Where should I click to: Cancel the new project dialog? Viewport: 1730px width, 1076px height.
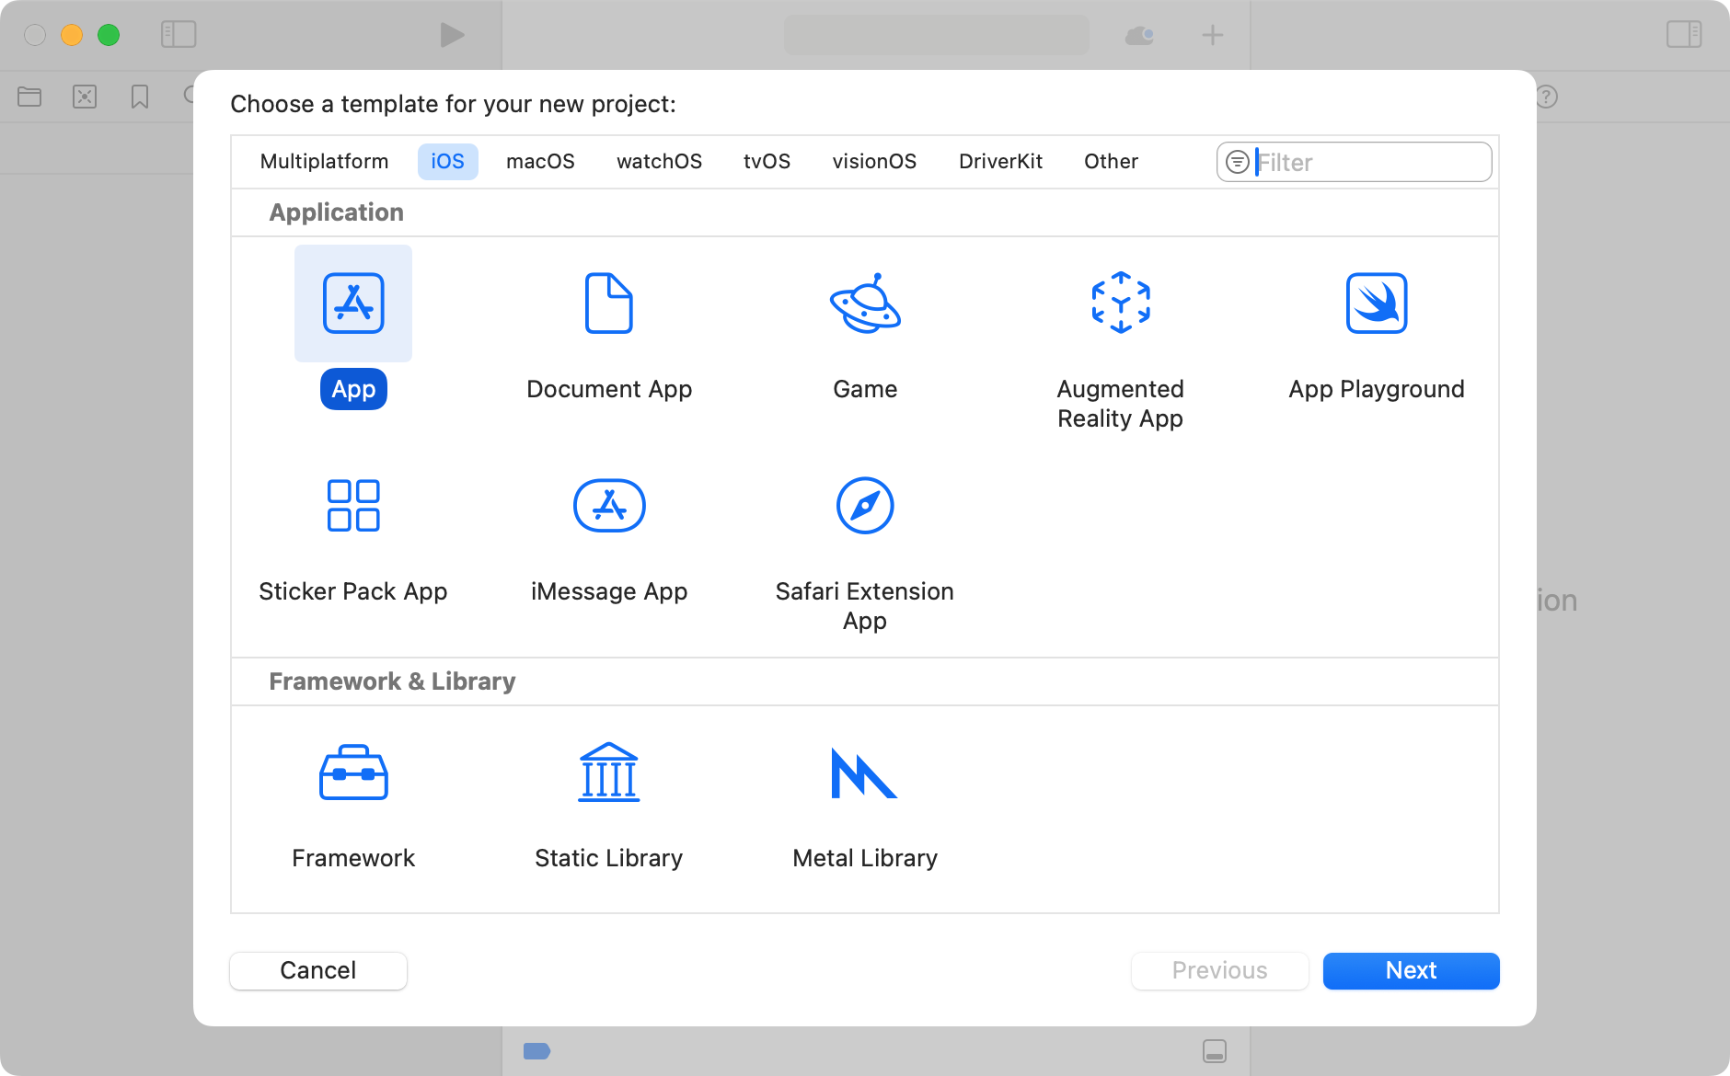coord(318,971)
